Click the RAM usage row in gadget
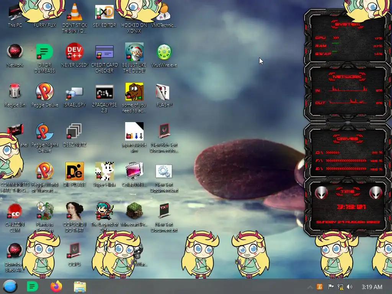This screenshot has width=392, height=294. [349, 46]
